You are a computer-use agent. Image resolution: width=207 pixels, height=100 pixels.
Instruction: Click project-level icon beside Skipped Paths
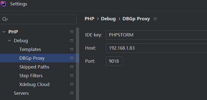[x=72, y=67]
